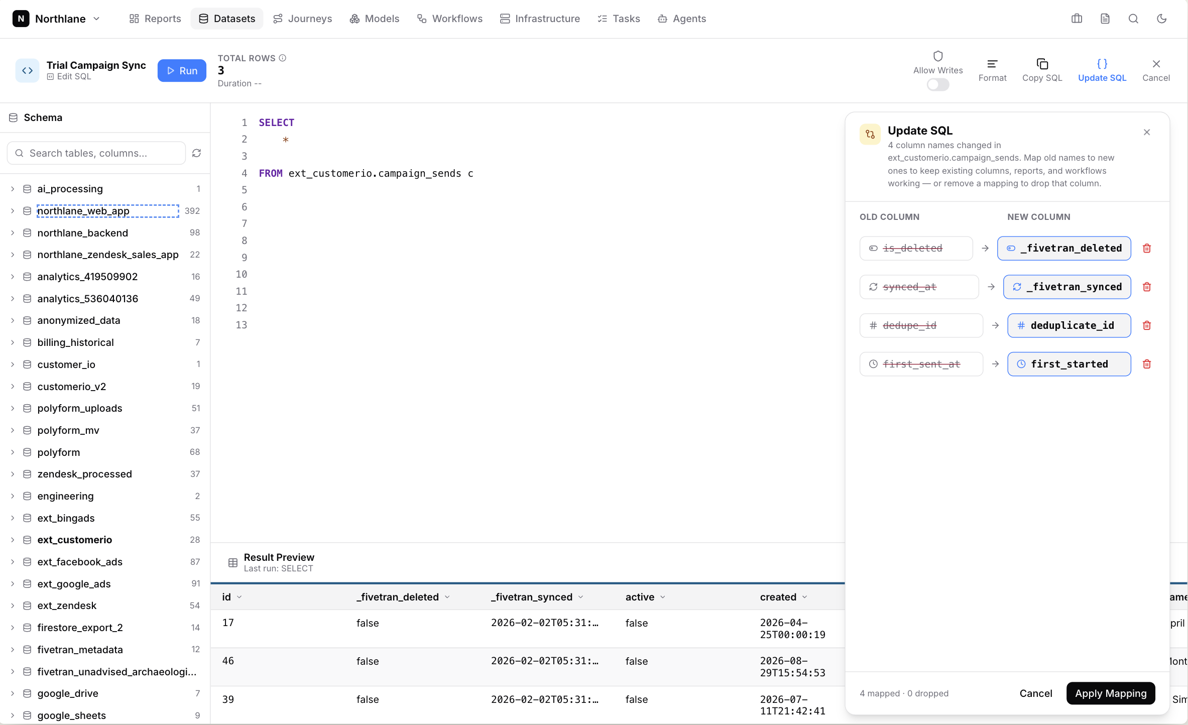The width and height of the screenshot is (1188, 725).
Task: Click the code brackets dataset icon
Action: 28,70
